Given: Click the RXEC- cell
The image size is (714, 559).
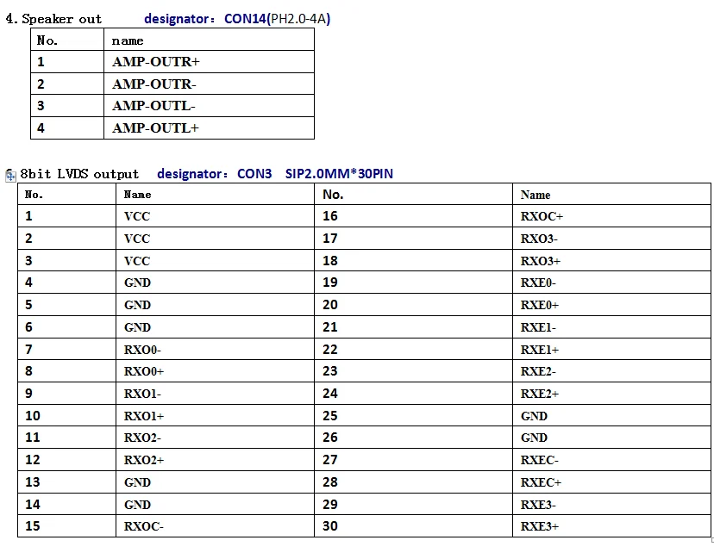Looking at the screenshot, I should click(611, 460).
